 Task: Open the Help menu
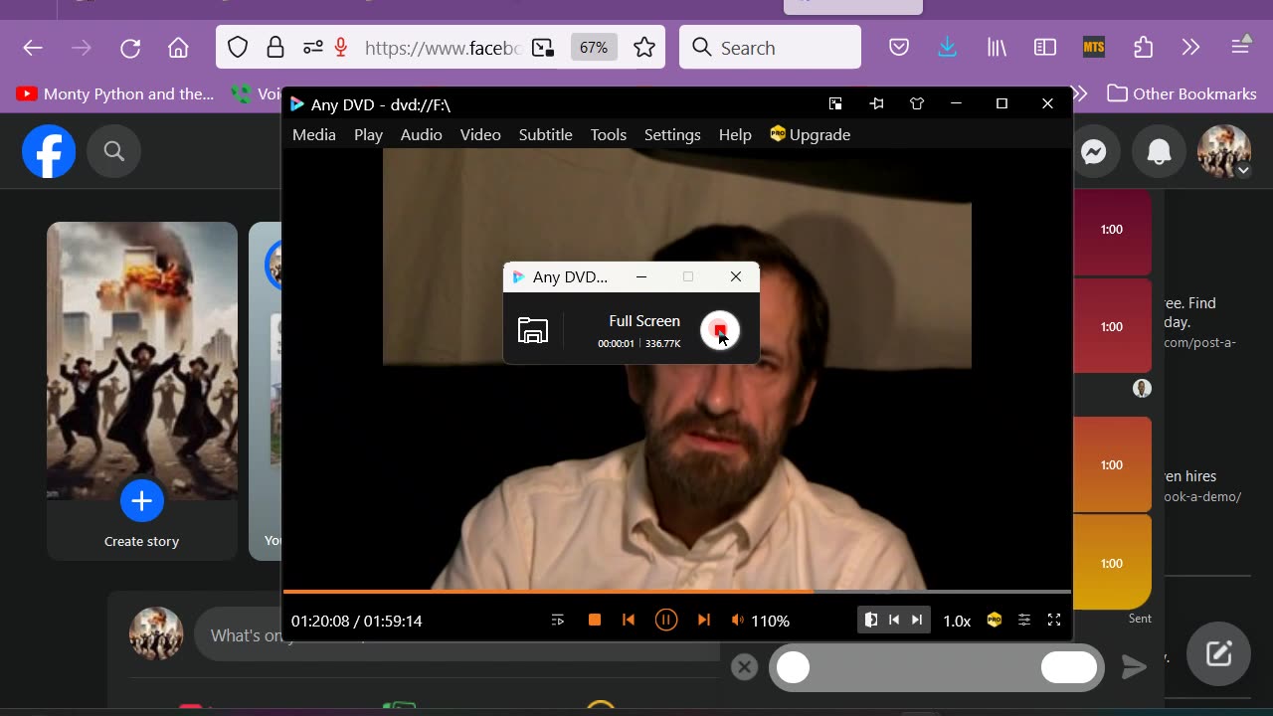tap(735, 134)
